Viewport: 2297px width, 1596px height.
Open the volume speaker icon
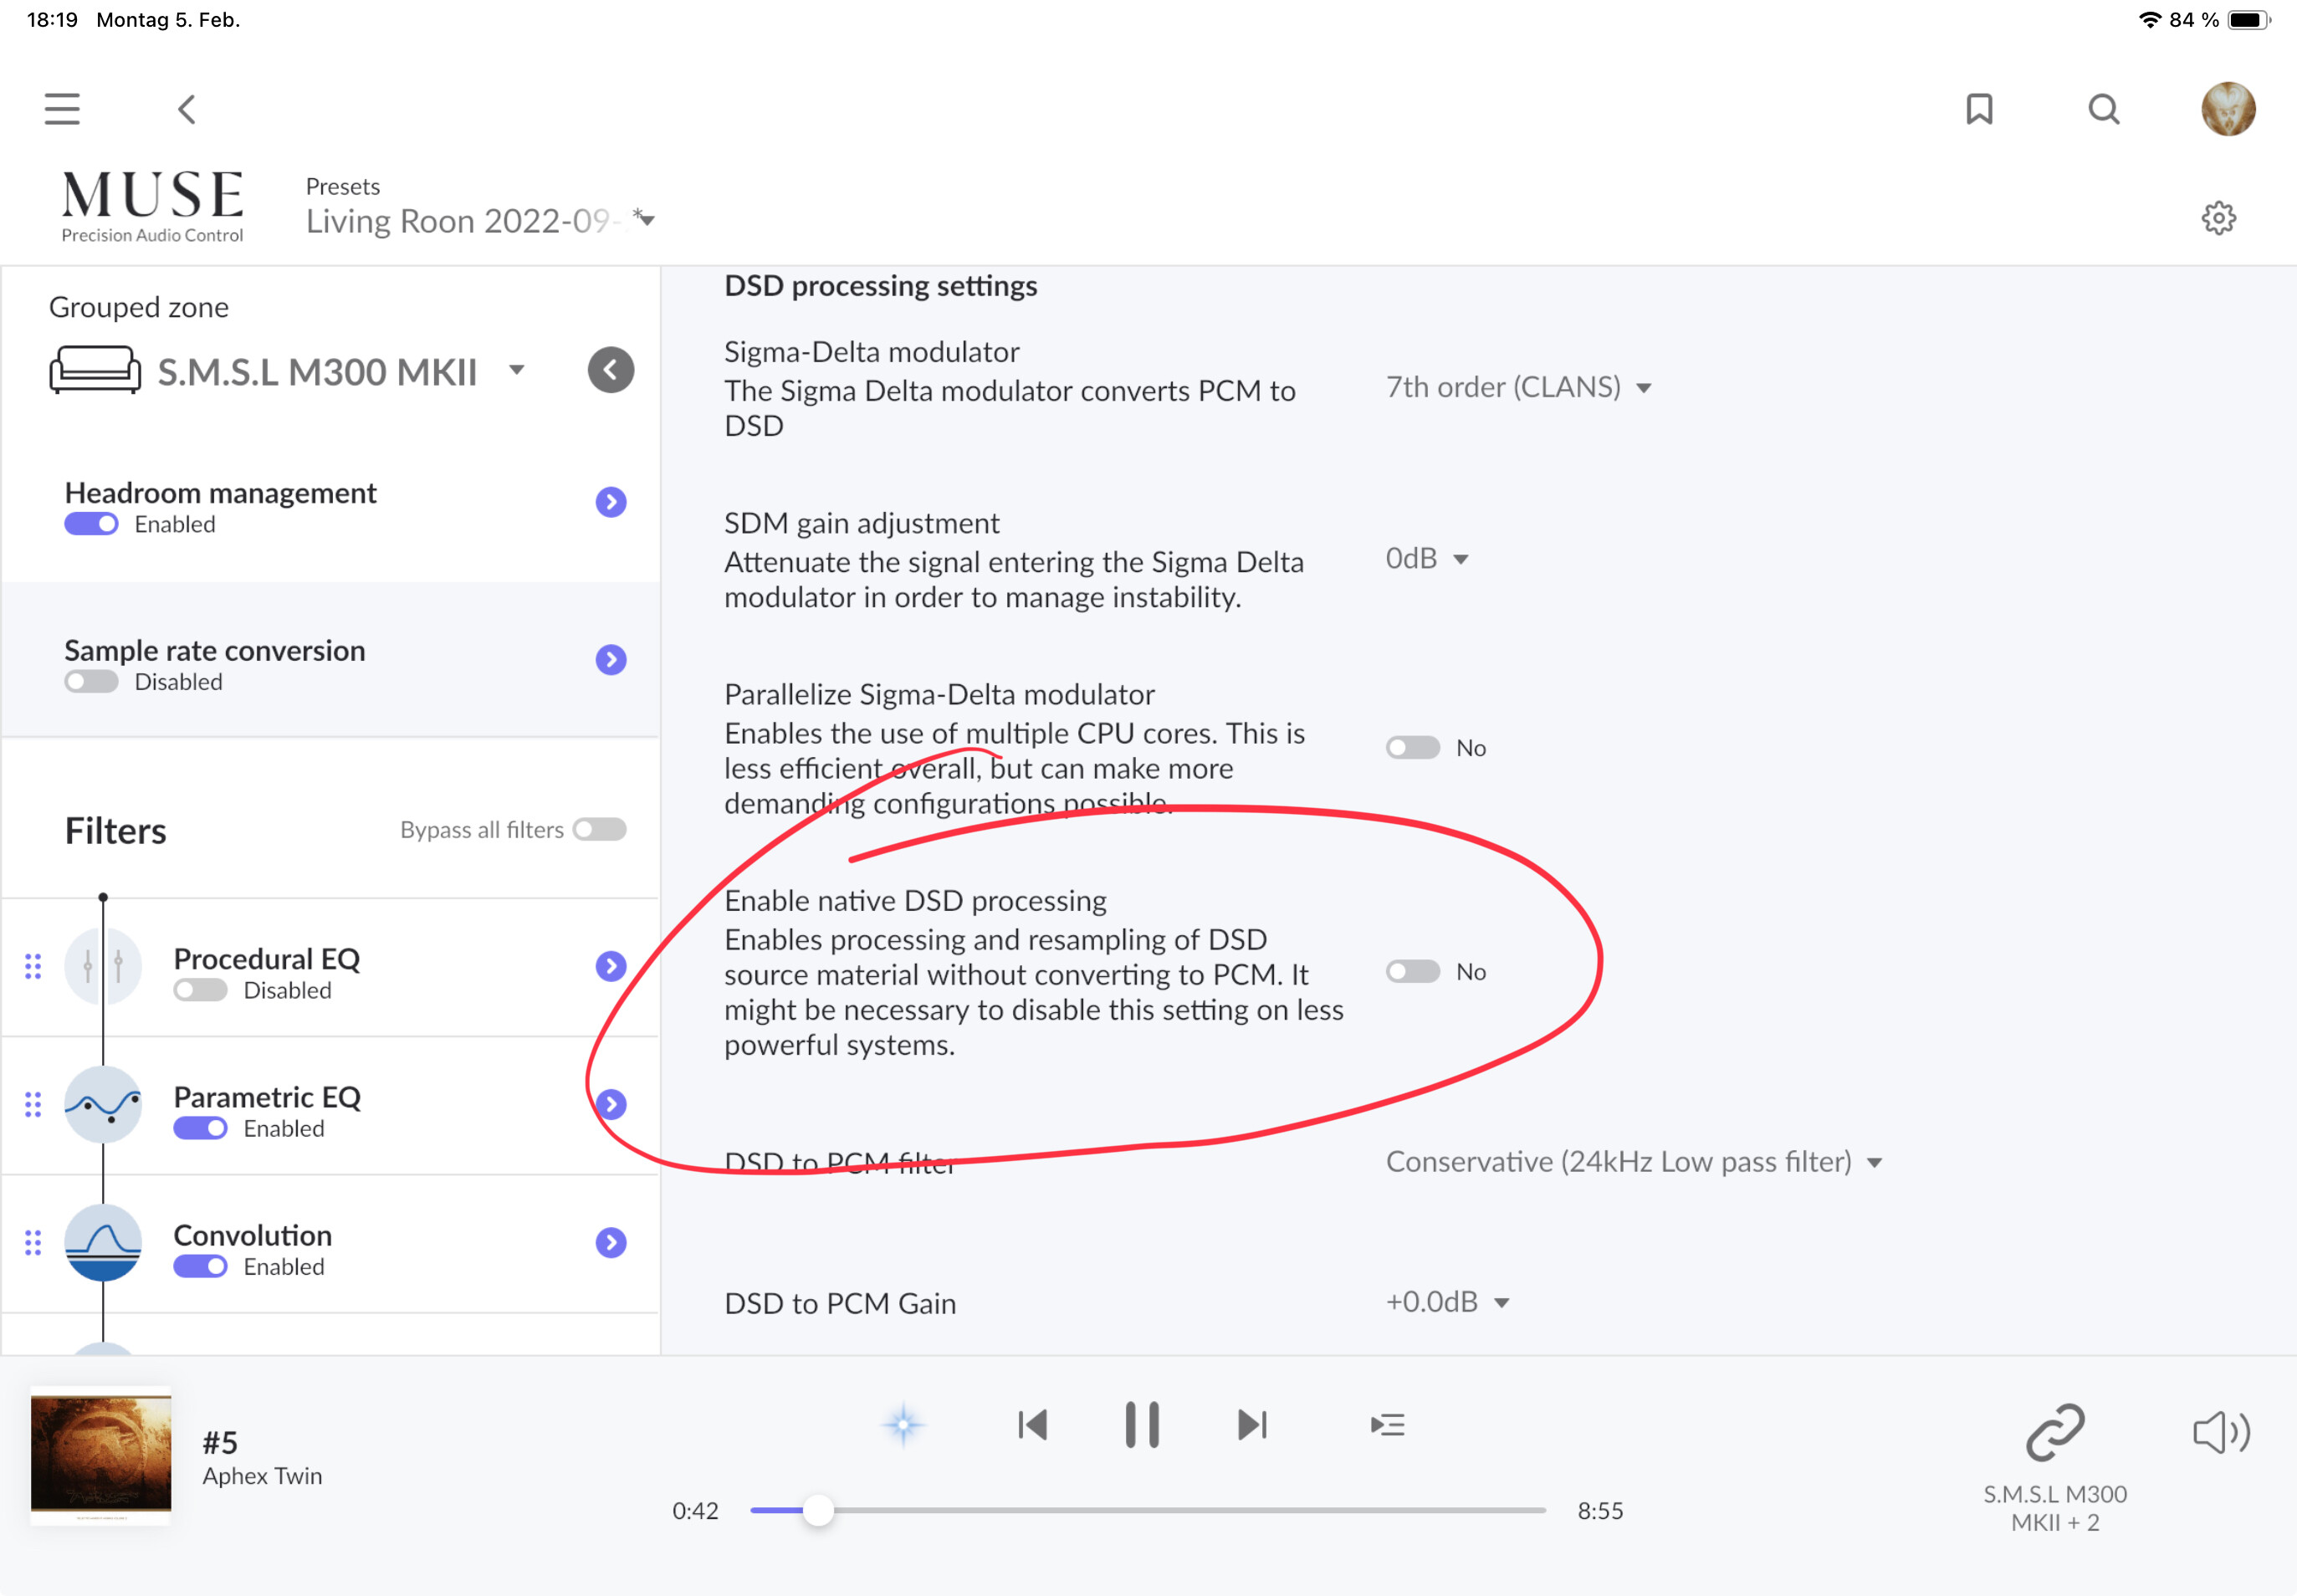pyautogui.click(x=2220, y=1432)
